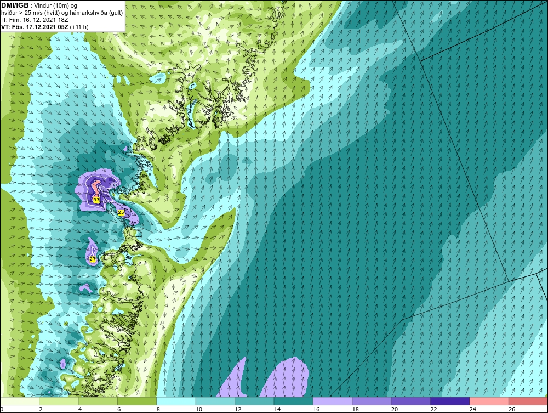Click the 16-18 m/s lavender swatch
Viewport: 548px width, 413px height.
pos(333,401)
